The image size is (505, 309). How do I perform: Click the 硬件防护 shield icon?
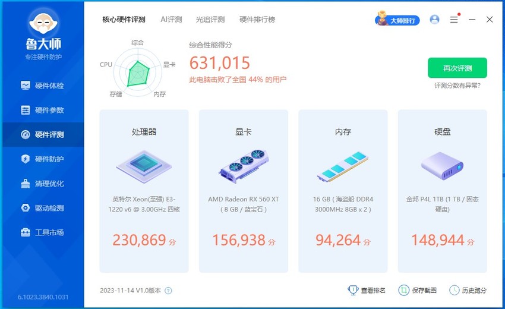click(x=25, y=159)
